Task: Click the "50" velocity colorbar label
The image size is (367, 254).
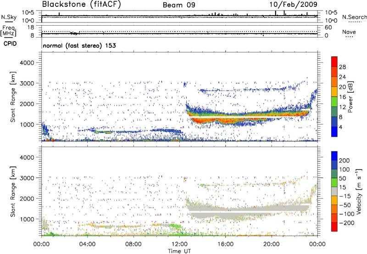Action: (342, 178)
